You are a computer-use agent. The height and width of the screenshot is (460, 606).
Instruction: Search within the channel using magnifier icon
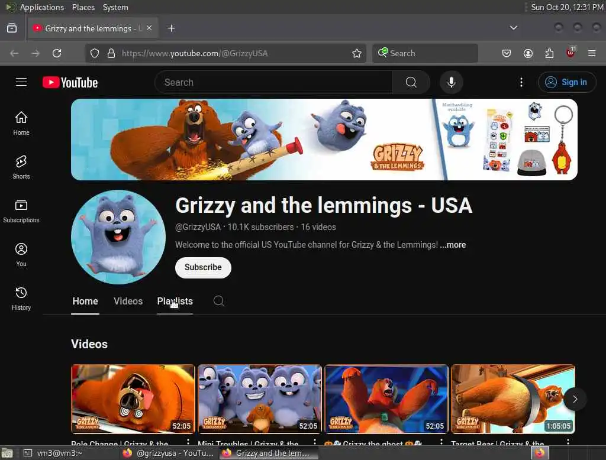[219, 301]
